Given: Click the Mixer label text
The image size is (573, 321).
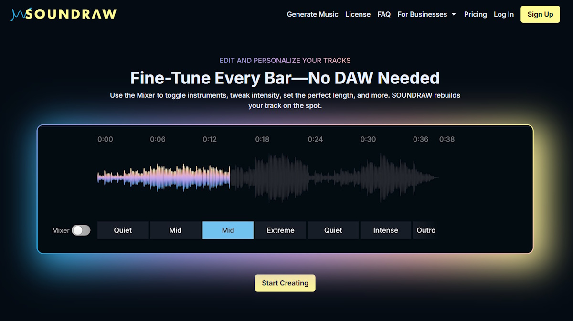Looking at the screenshot, I should tap(61, 230).
